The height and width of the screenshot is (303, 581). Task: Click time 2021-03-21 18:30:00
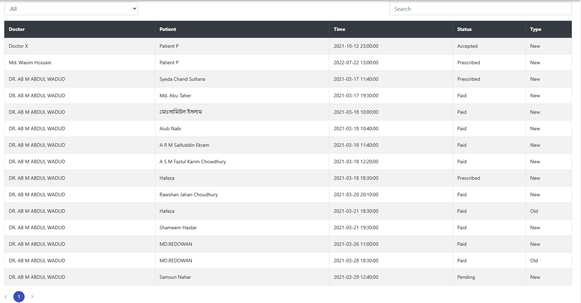356,211
